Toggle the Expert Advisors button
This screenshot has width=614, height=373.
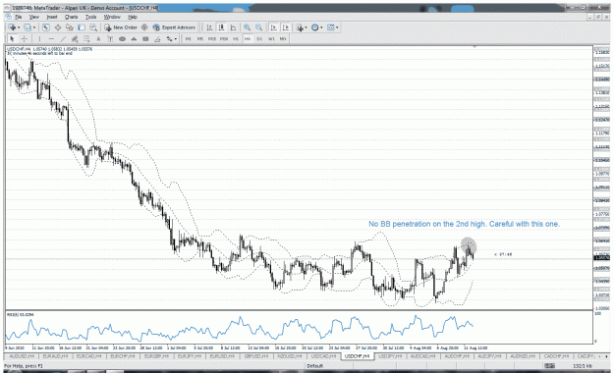point(174,27)
